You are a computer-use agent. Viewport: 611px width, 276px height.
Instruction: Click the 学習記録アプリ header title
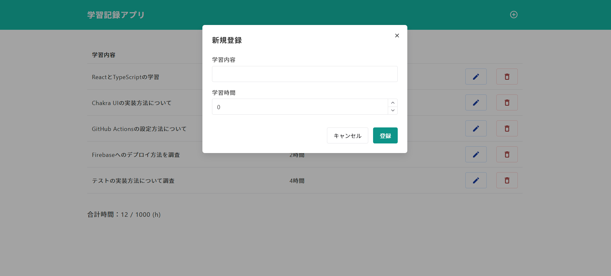(x=116, y=15)
